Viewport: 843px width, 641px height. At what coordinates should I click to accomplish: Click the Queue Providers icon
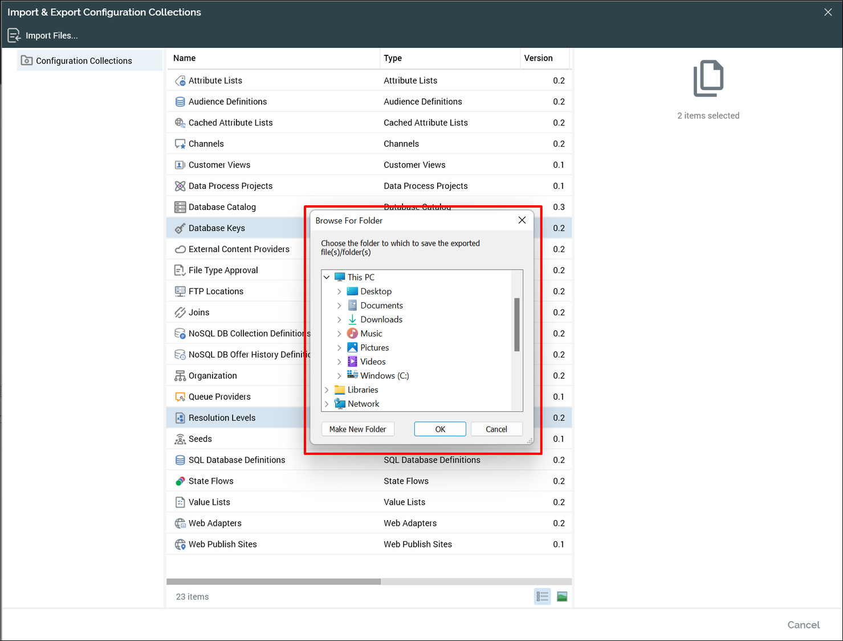click(x=180, y=397)
